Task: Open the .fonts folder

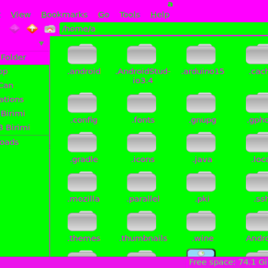Action: pyautogui.click(x=141, y=103)
